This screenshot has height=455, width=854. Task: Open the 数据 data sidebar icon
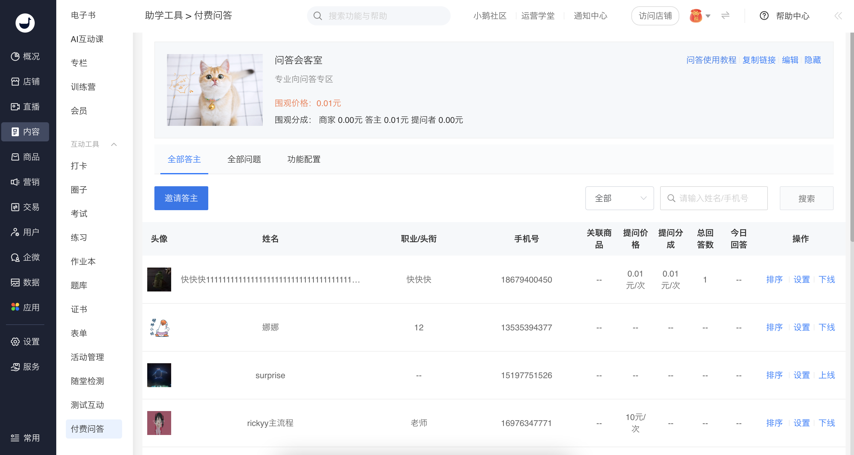(15, 282)
